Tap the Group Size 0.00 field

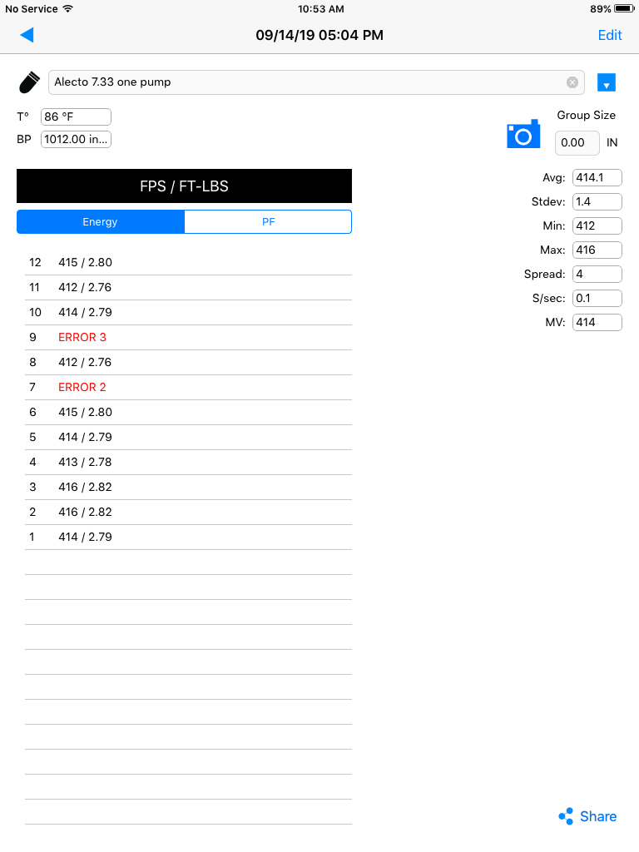(577, 143)
